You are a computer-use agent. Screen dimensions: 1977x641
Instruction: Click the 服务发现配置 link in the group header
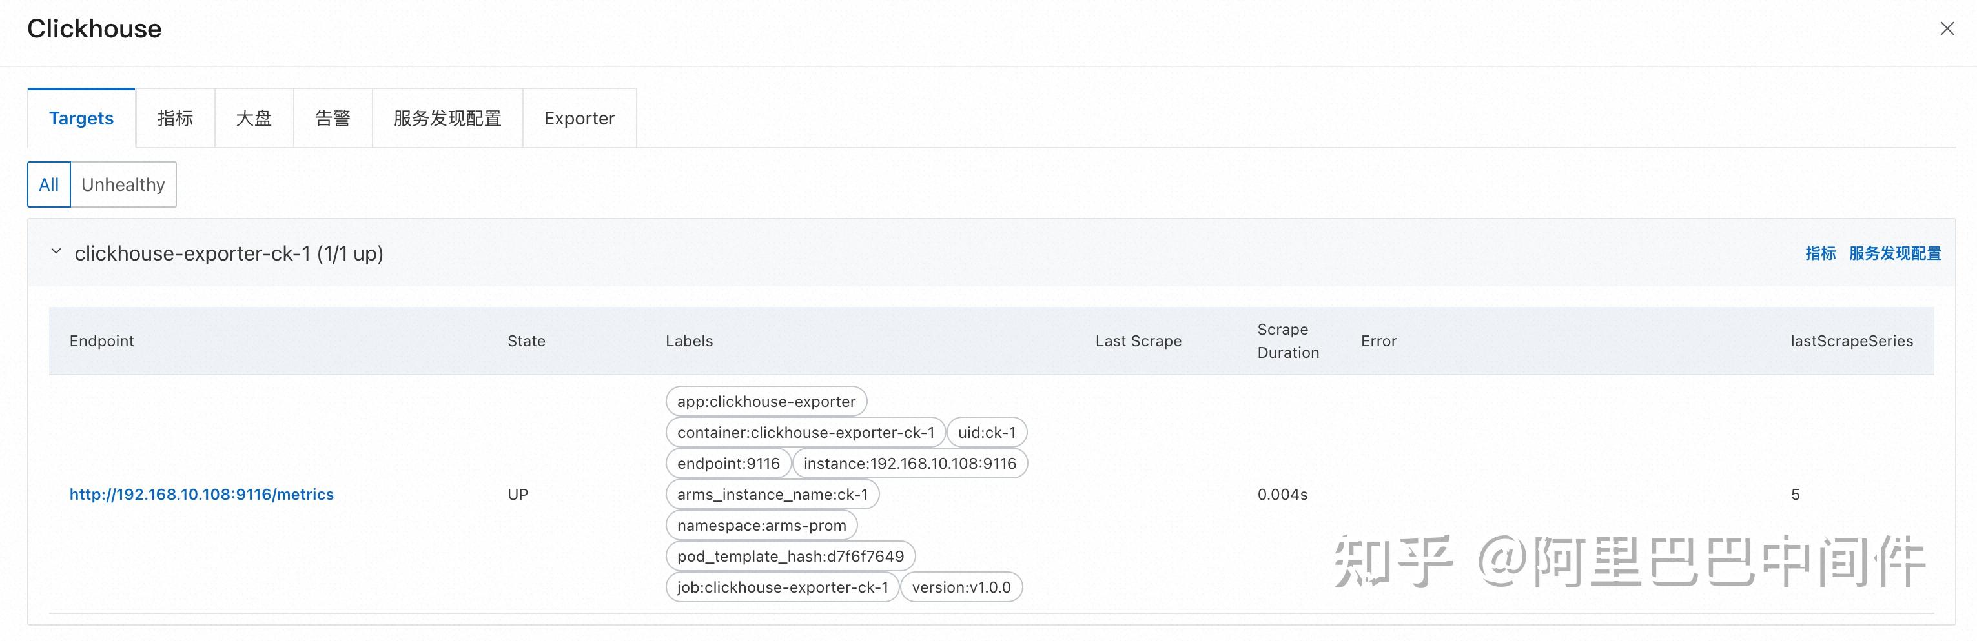(1895, 254)
